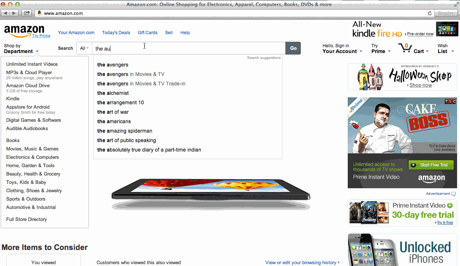
Task: Click the Safari back arrow button
Action: [5, 13]
